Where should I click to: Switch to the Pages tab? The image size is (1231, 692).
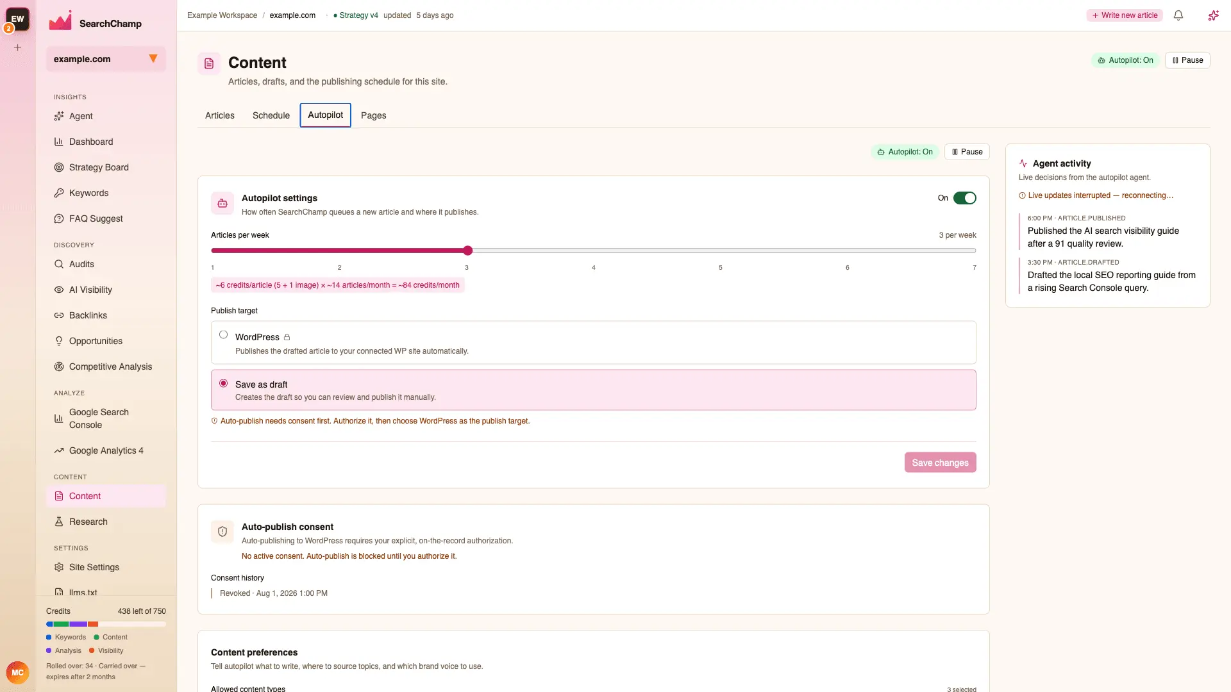click(374, 115)
